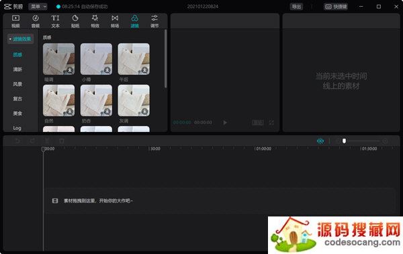
Task: Click the filter panel vertical scrollbar
Action: point(165,58)
